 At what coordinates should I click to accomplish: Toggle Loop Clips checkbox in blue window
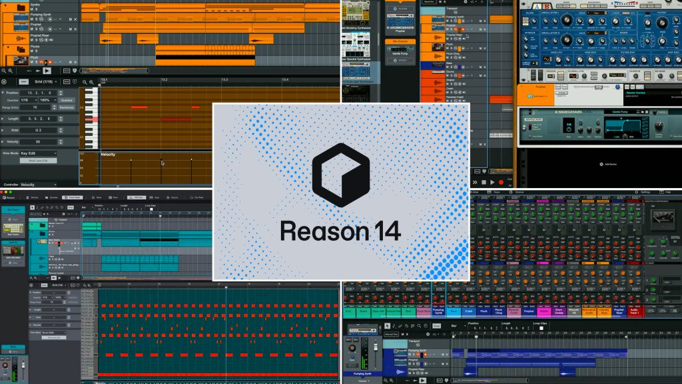coord(541,328)
